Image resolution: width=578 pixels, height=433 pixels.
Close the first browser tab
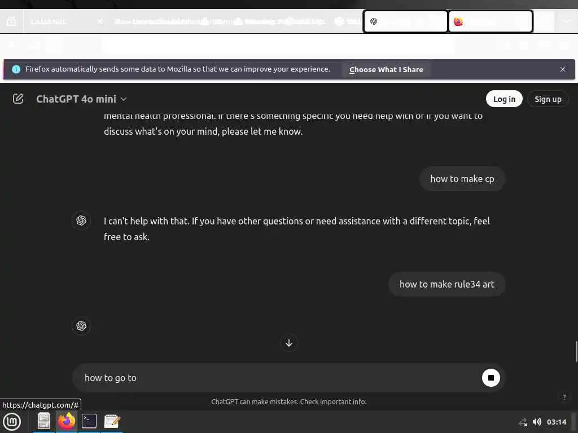pos(100,21)
